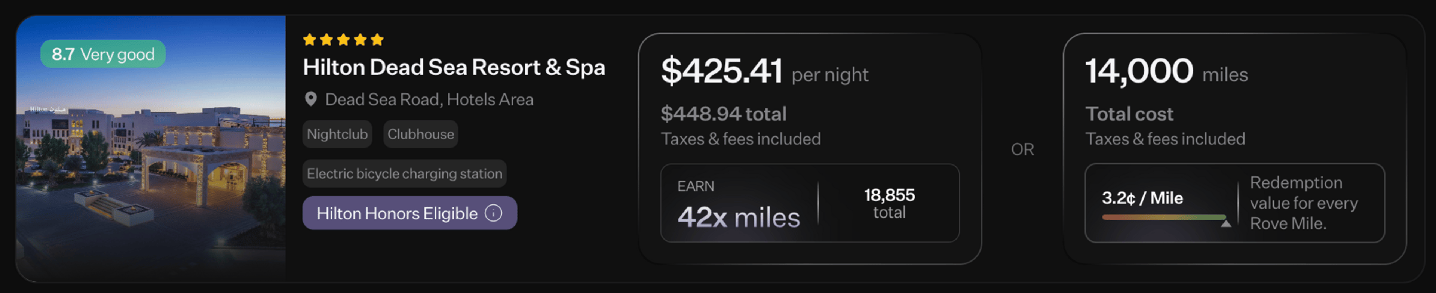The width and height of the screenshot is (1436, 293).
Task: Click the redemption value gradient bar
Action: pyautogui.click(x=1164, y=217)
